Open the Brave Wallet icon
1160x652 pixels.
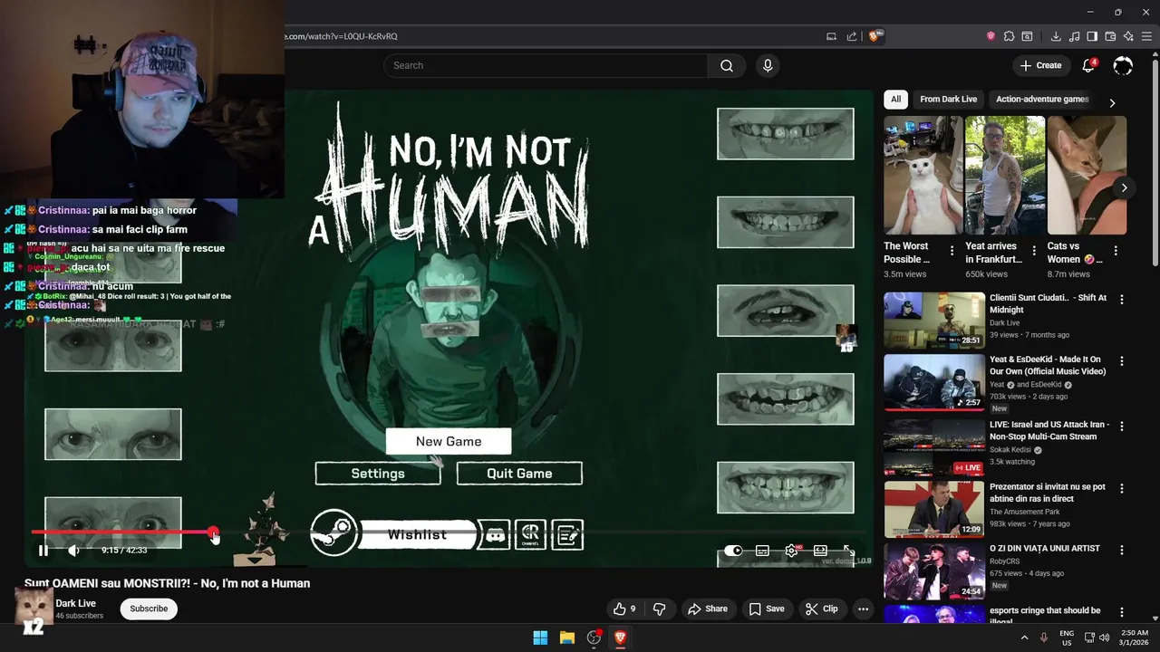[1110, 36]
